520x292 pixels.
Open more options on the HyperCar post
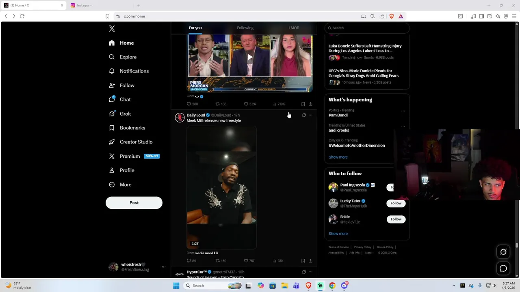310,272
